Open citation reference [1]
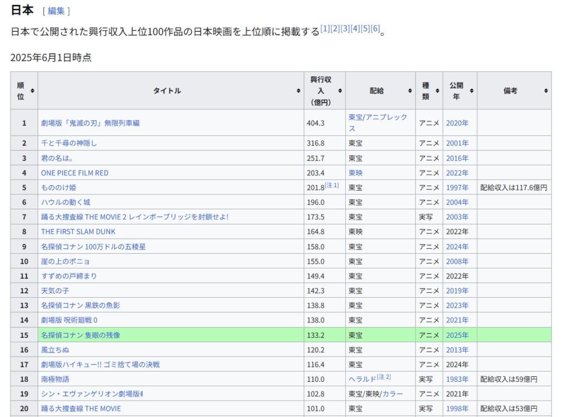The height and width of the screenshot is (417, 563). coord(325,29)
